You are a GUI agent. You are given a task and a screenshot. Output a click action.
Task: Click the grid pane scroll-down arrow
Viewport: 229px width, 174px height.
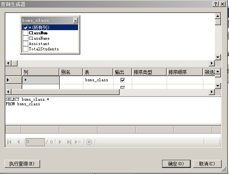click(x=218, y=86)
